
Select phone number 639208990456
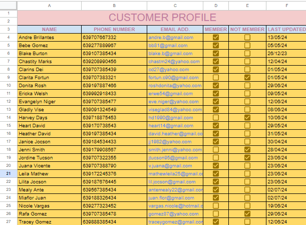(114, 61)
